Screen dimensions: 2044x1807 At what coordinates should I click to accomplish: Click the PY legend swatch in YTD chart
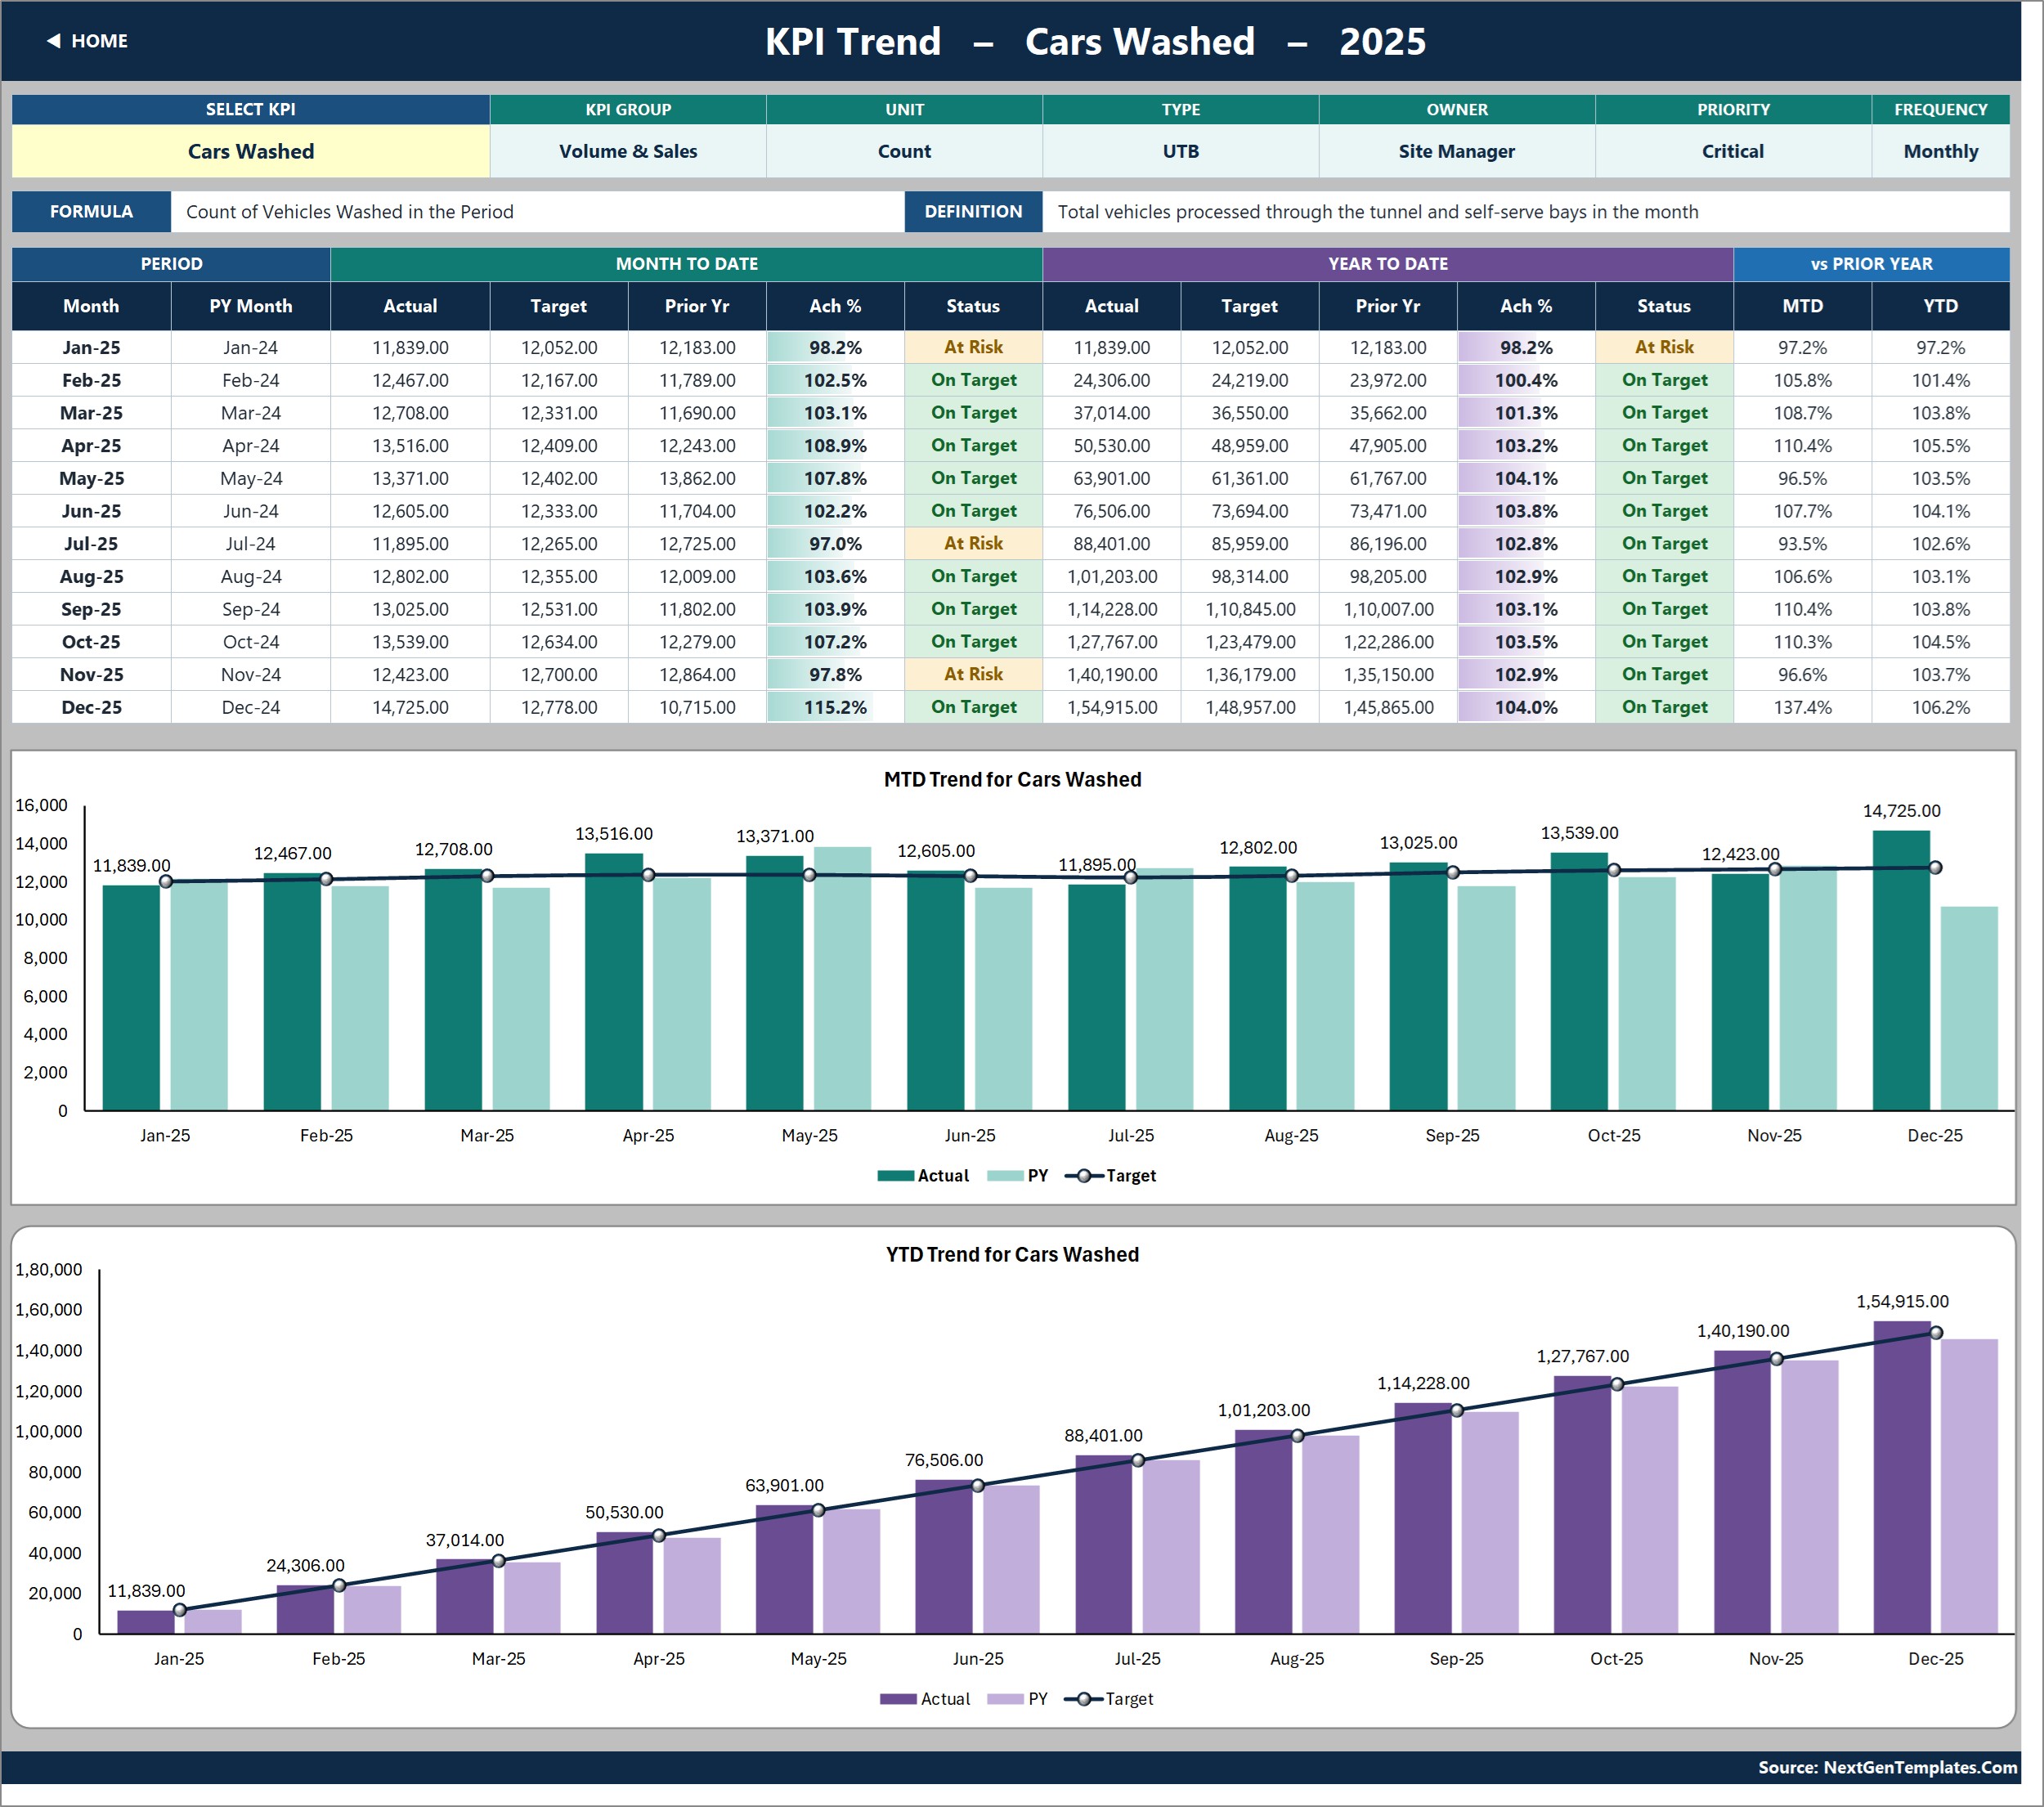coord(1005,1699)
